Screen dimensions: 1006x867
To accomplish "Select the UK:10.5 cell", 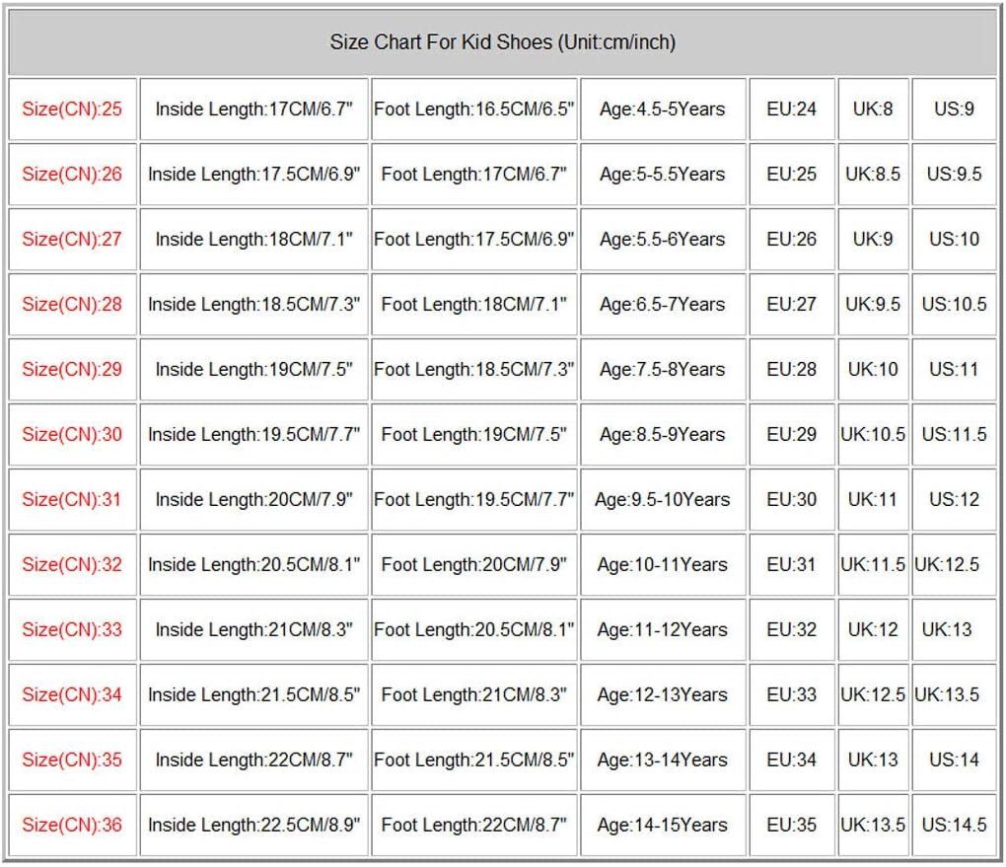I will point(873,434).
